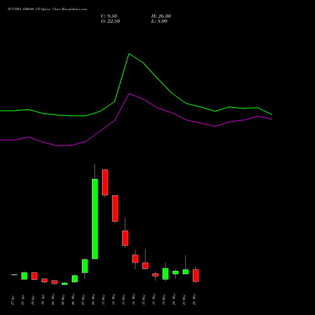Image resolution: width=315 pixels, height=315 pixels.
Task: Click the '30 Apr' date label
Action: coord(43,300)
